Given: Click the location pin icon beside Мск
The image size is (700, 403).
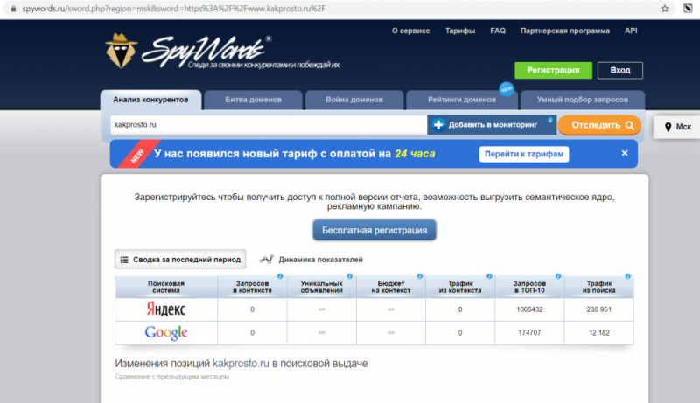Looking at the screenshot, I should click(668, 127).
